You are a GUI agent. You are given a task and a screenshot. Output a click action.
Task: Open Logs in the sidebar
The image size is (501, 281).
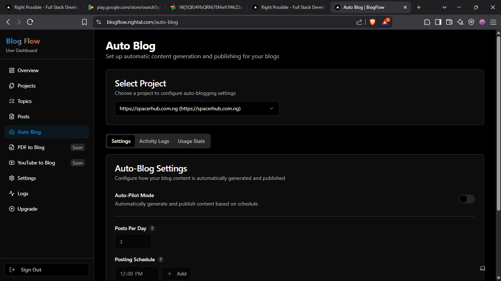click(x=47, y=193)
